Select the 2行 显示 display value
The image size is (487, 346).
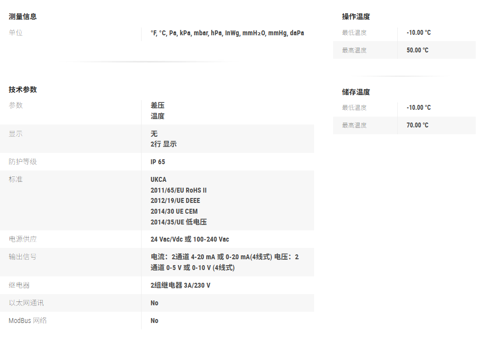[163, 144]
